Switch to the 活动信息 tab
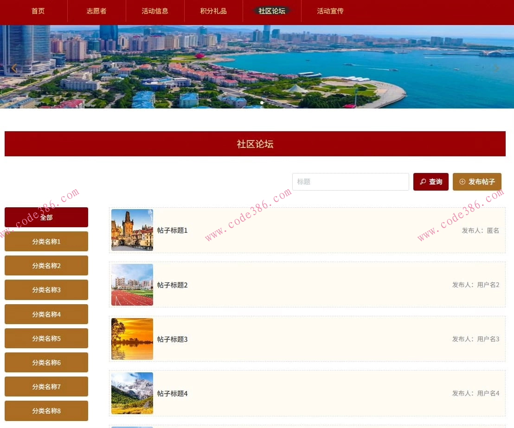 click(154, 11)
